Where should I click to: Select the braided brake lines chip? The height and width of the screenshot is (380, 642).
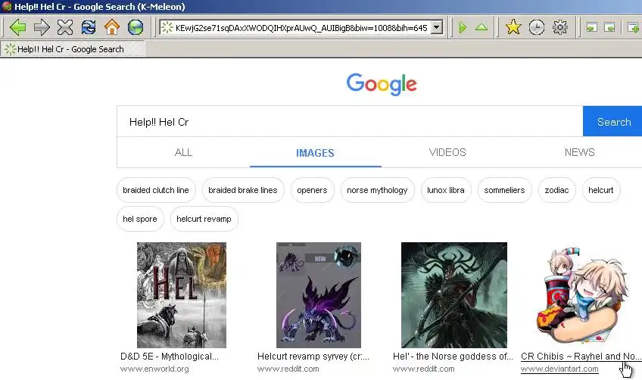point(243,190)
